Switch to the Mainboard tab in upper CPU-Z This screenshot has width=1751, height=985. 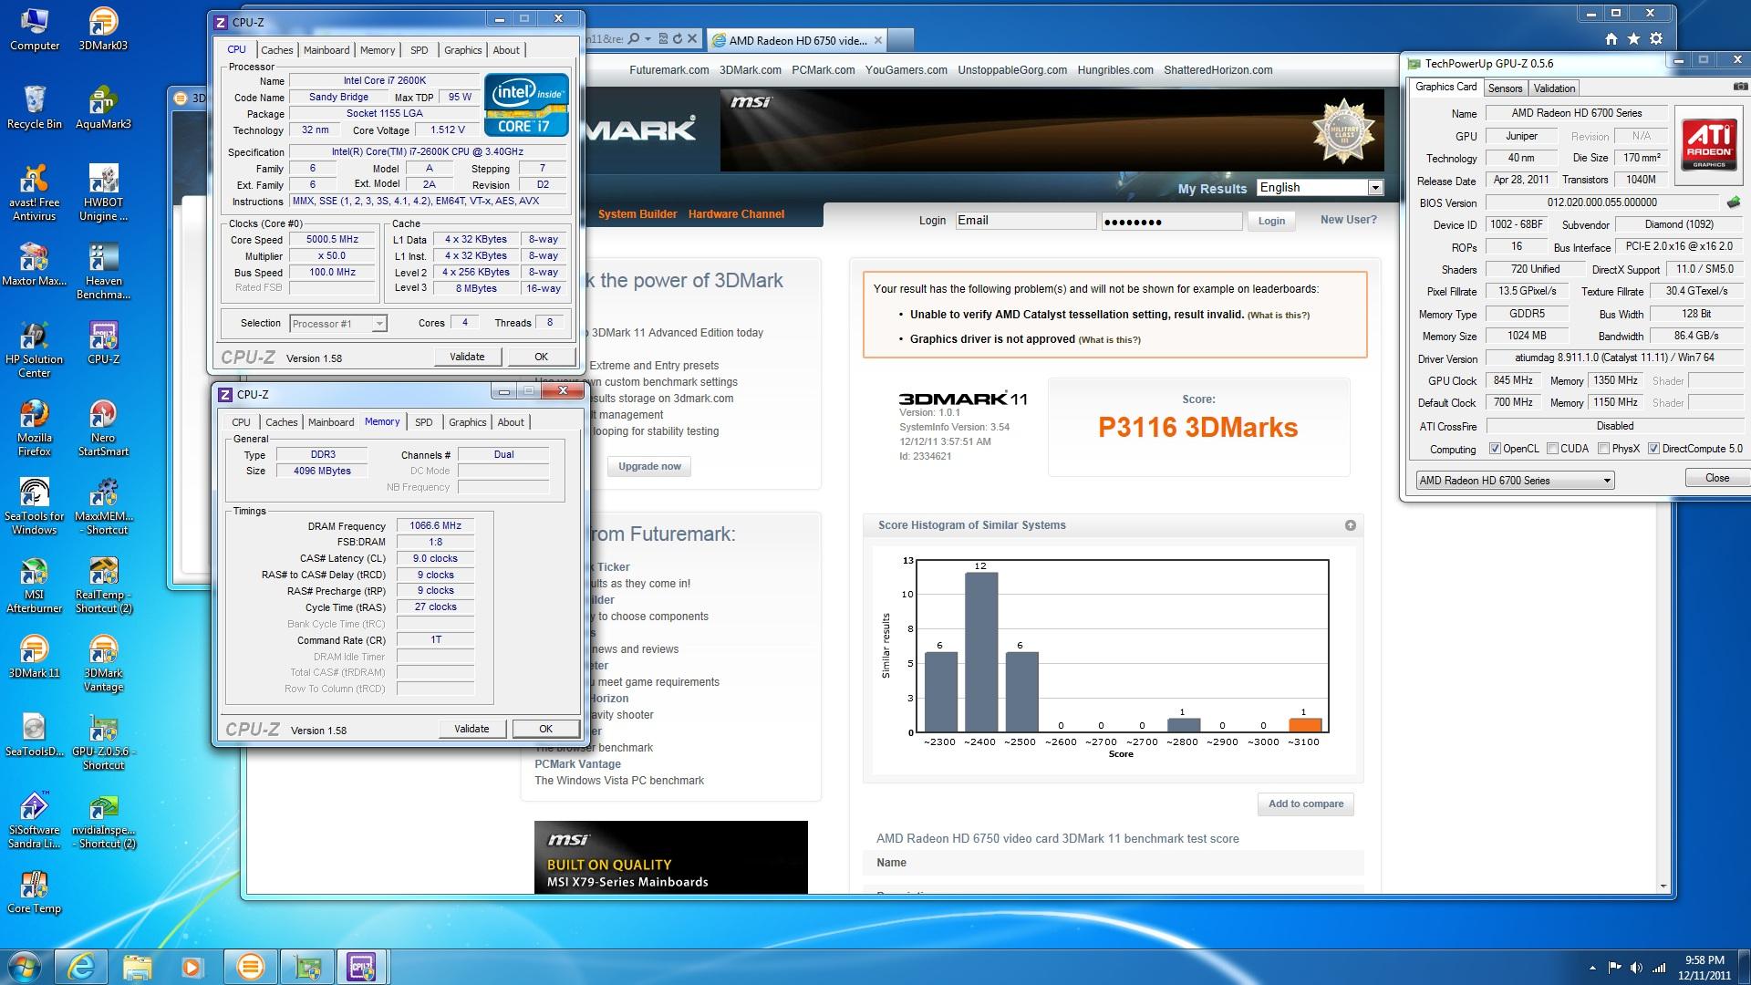(326, 50)
